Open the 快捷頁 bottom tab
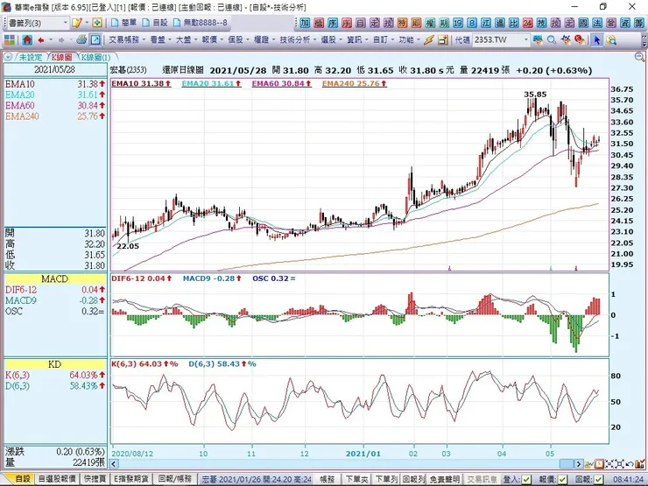The height and width of the screenshot is (486, 648). coord(95,479)
